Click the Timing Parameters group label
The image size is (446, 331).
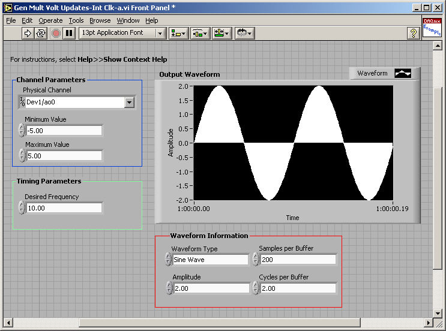click(x=49, y=181)
